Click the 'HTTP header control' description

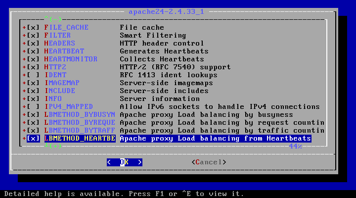coord(162,44)
